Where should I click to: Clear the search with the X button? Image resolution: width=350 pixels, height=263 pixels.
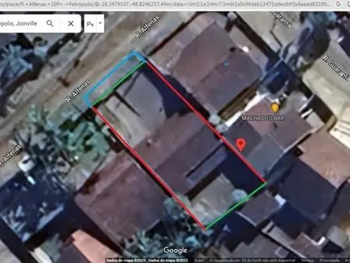(x=71, y=24)
